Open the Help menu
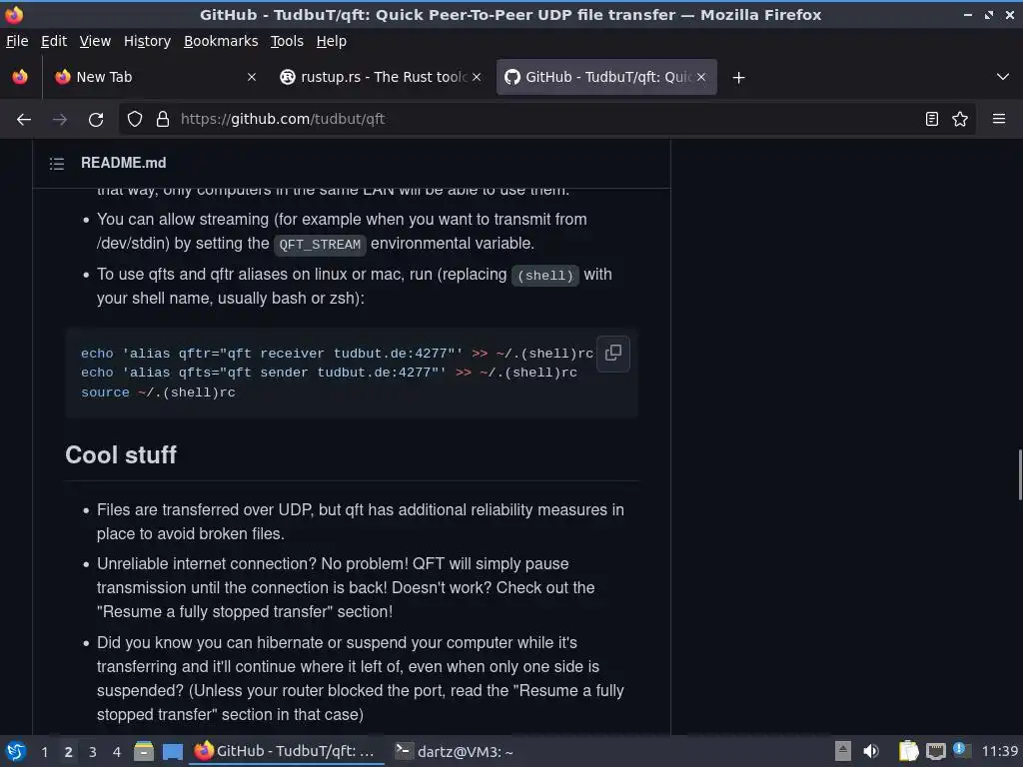 coord(332,41)
